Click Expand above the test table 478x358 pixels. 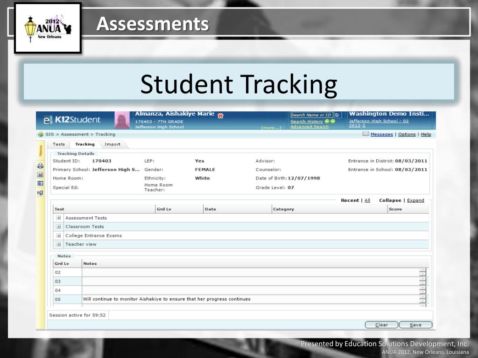pyautogui.click(x=415, y=200)
